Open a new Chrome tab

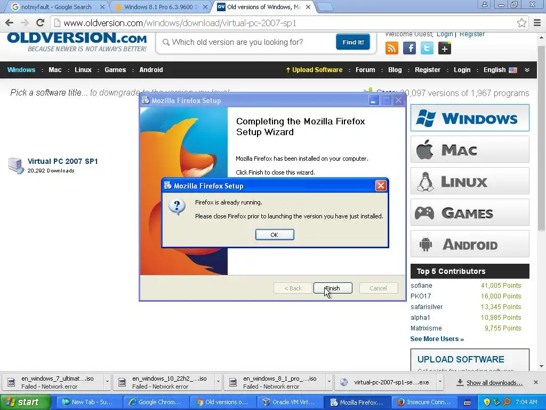tap(325, 7)
